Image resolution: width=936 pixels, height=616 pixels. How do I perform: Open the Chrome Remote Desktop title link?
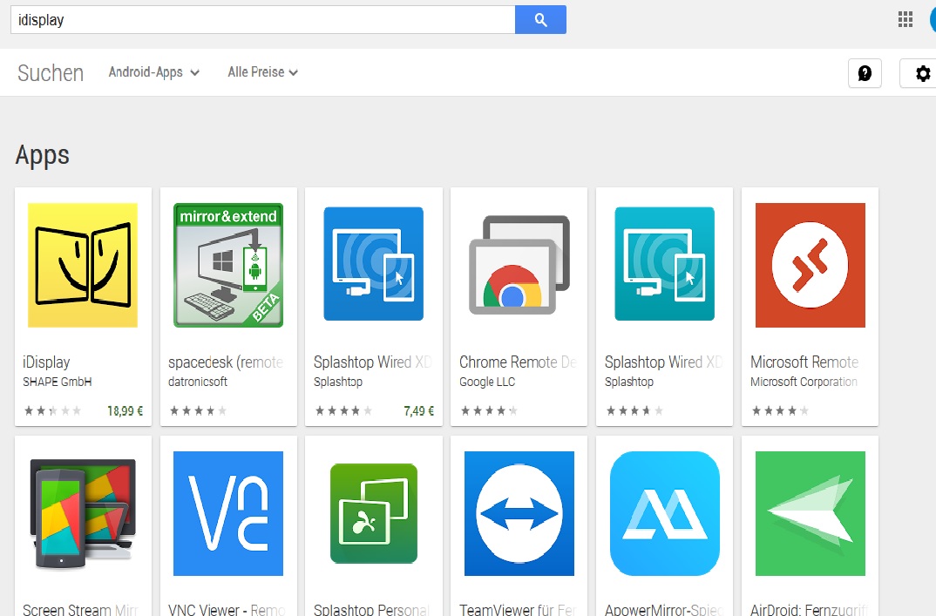pos(519,362)
